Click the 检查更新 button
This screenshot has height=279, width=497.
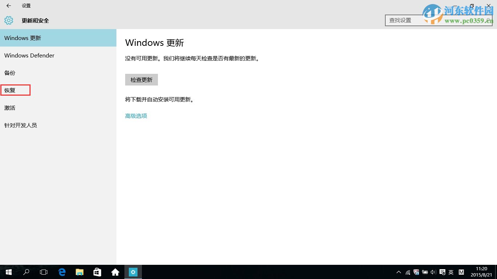[142, 80]
